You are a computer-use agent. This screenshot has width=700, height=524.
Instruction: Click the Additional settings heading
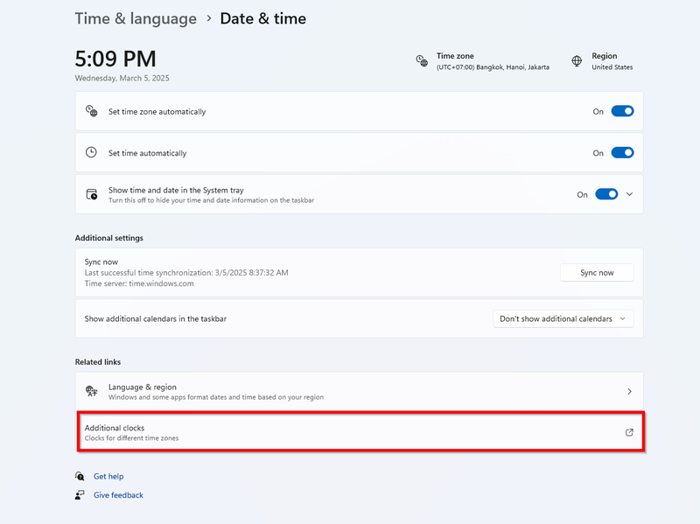point(108,238)
